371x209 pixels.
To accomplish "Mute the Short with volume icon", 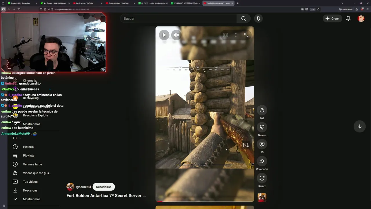I will (176, 35).
